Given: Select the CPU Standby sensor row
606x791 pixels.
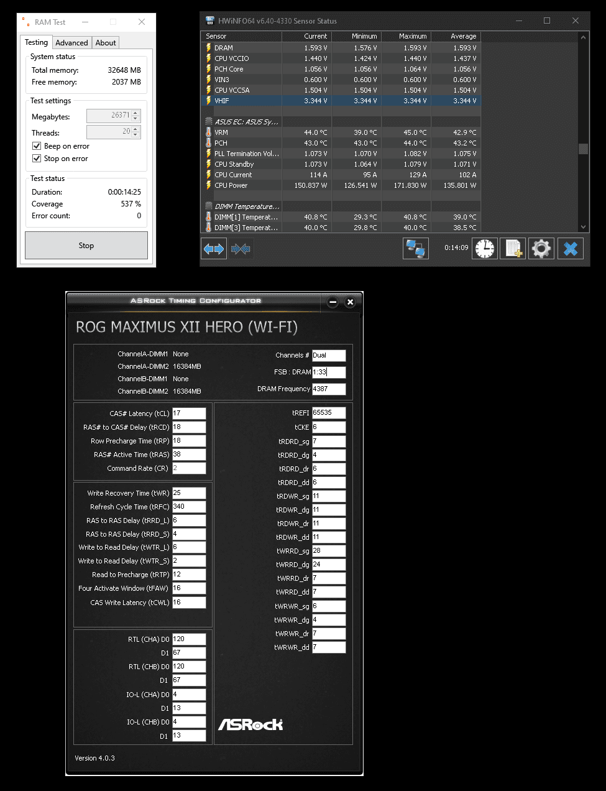Looking at the screenshot, I should pos(342,164).
